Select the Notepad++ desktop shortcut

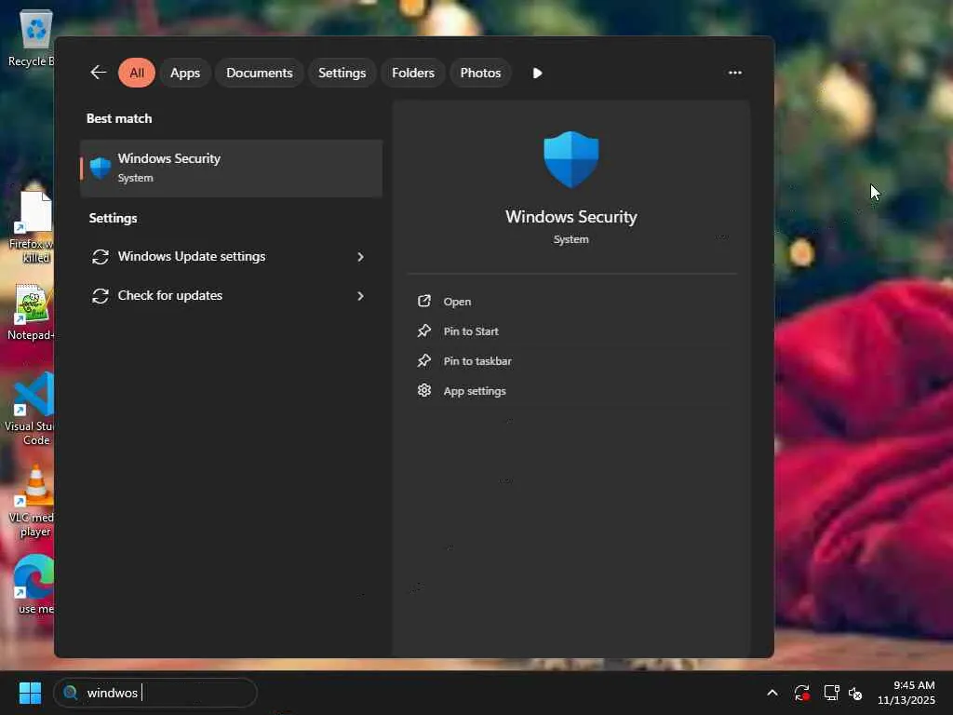[x=32, y=312]
